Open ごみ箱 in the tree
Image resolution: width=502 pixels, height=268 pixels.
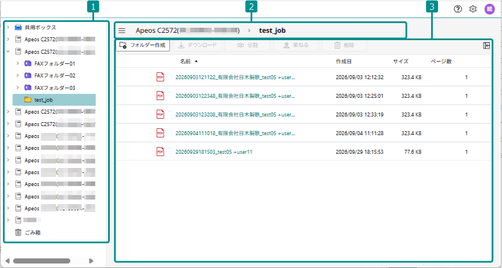point(33,233)
